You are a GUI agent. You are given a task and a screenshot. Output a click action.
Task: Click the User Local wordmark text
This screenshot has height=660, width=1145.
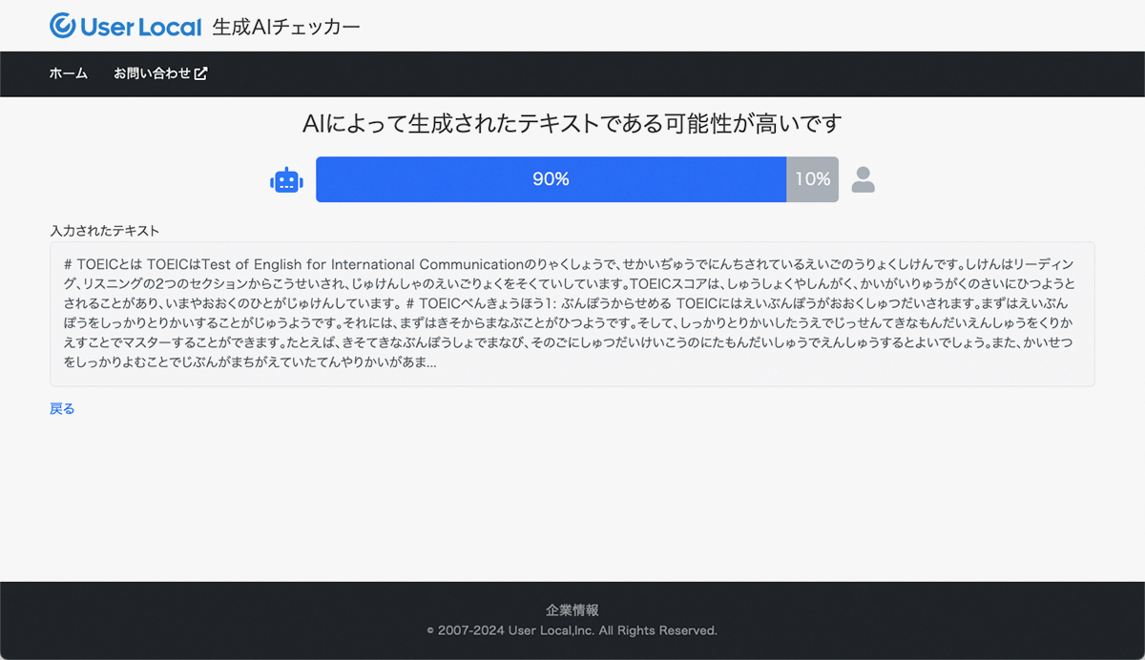[140, 27]
